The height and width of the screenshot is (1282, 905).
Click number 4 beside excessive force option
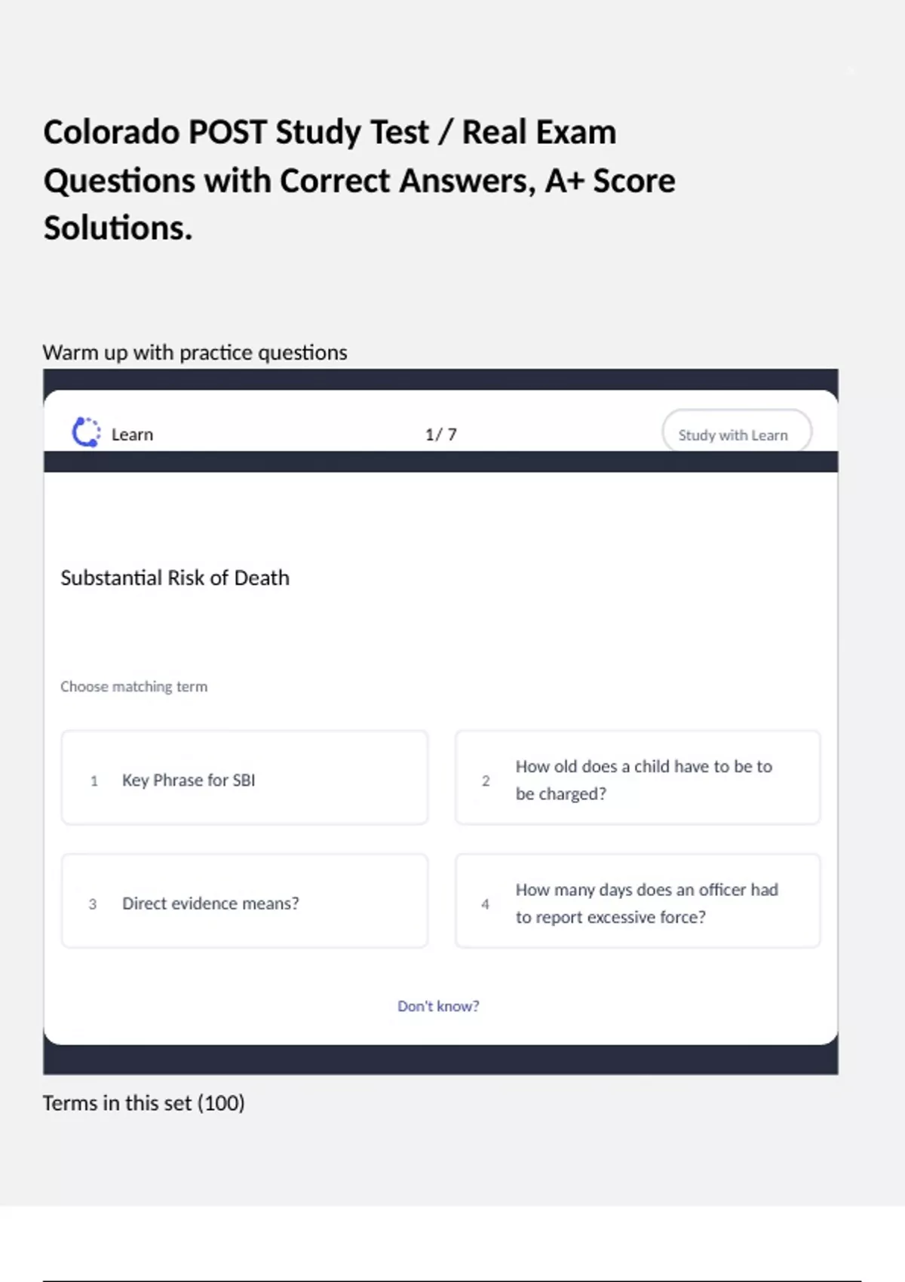coord(485,903)
